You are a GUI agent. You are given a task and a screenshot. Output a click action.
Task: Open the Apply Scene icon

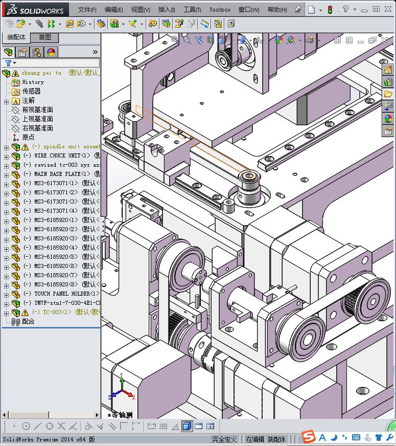pyautogui.click(x=291, y=40)
